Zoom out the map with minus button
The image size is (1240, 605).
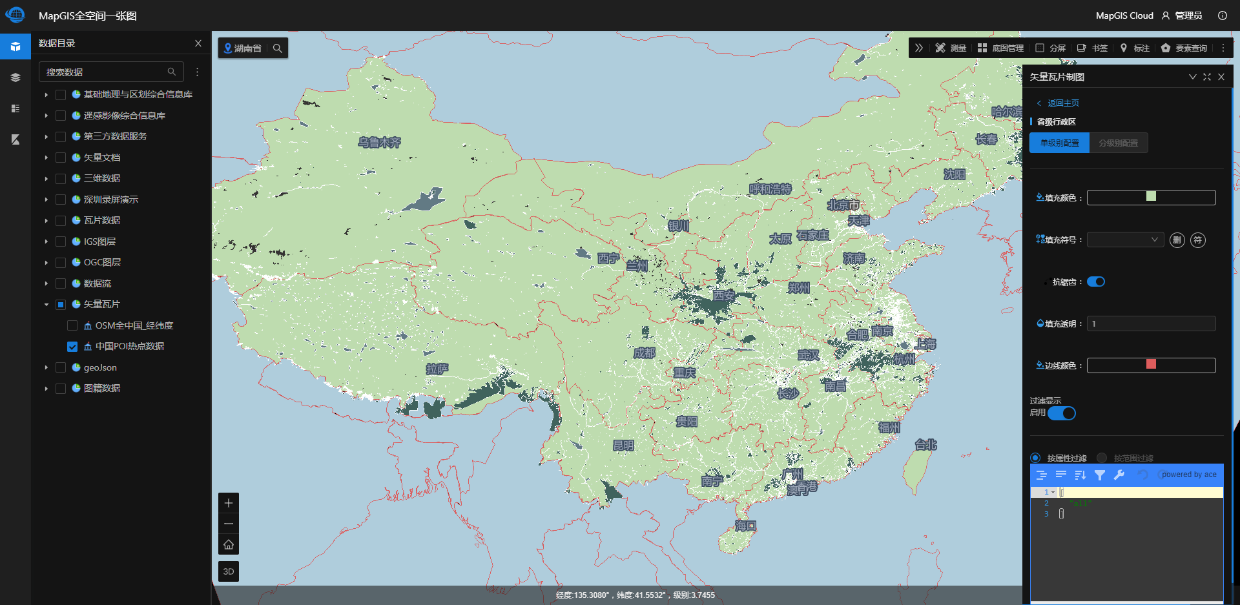click(229, 524)
